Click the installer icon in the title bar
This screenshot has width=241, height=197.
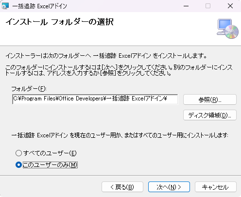click(5, 6)
